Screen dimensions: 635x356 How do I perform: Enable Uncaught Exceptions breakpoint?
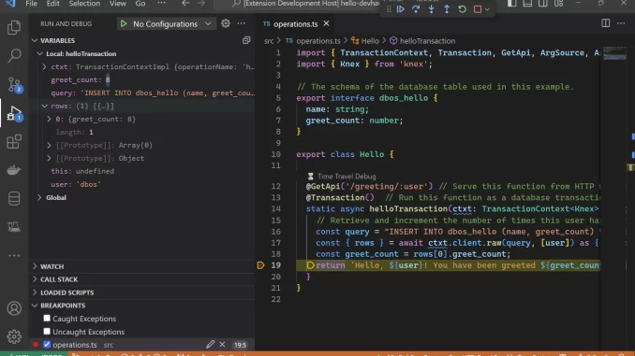(47, 332)
